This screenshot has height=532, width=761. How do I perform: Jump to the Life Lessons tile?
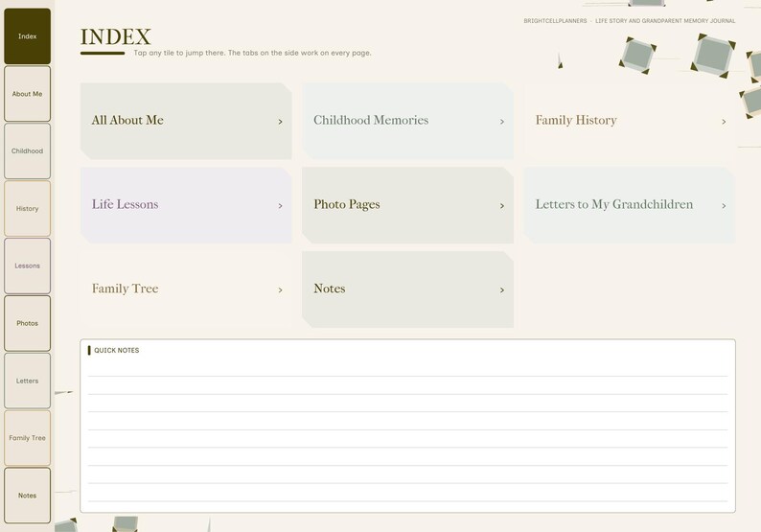[186, 205]
